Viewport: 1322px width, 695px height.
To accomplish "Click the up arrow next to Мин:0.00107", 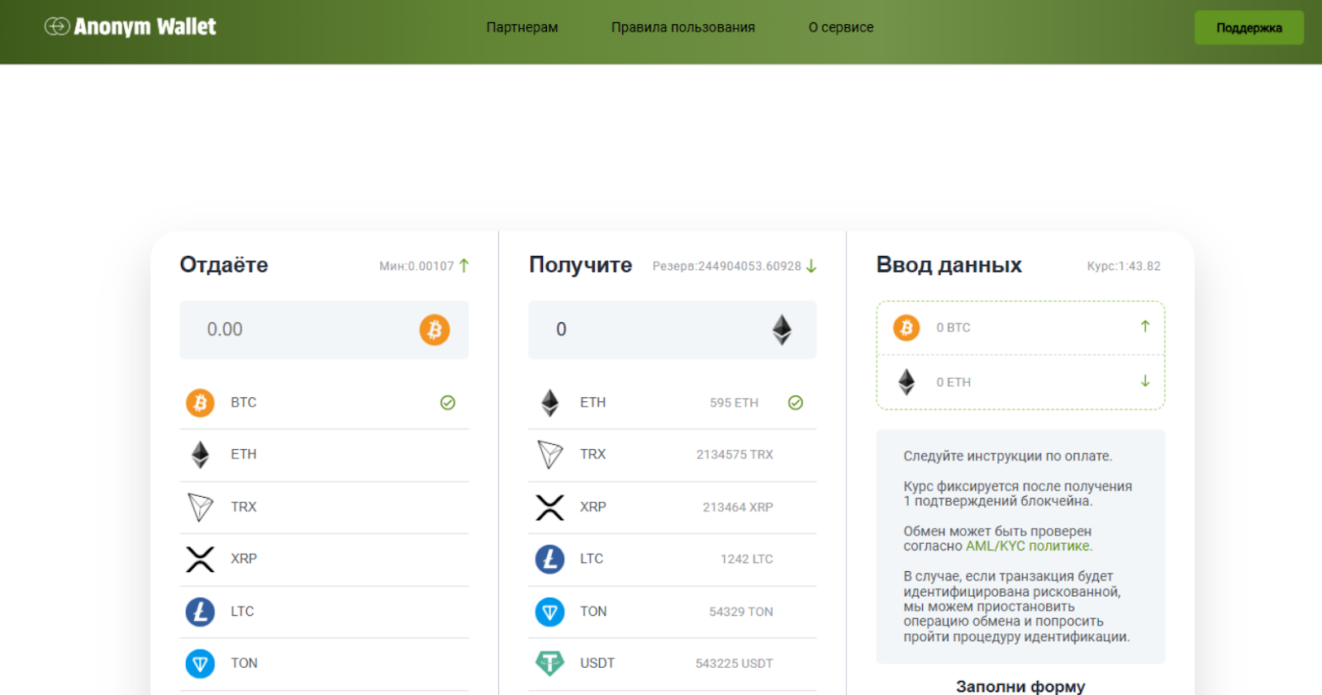I will [x=464, y=266].
